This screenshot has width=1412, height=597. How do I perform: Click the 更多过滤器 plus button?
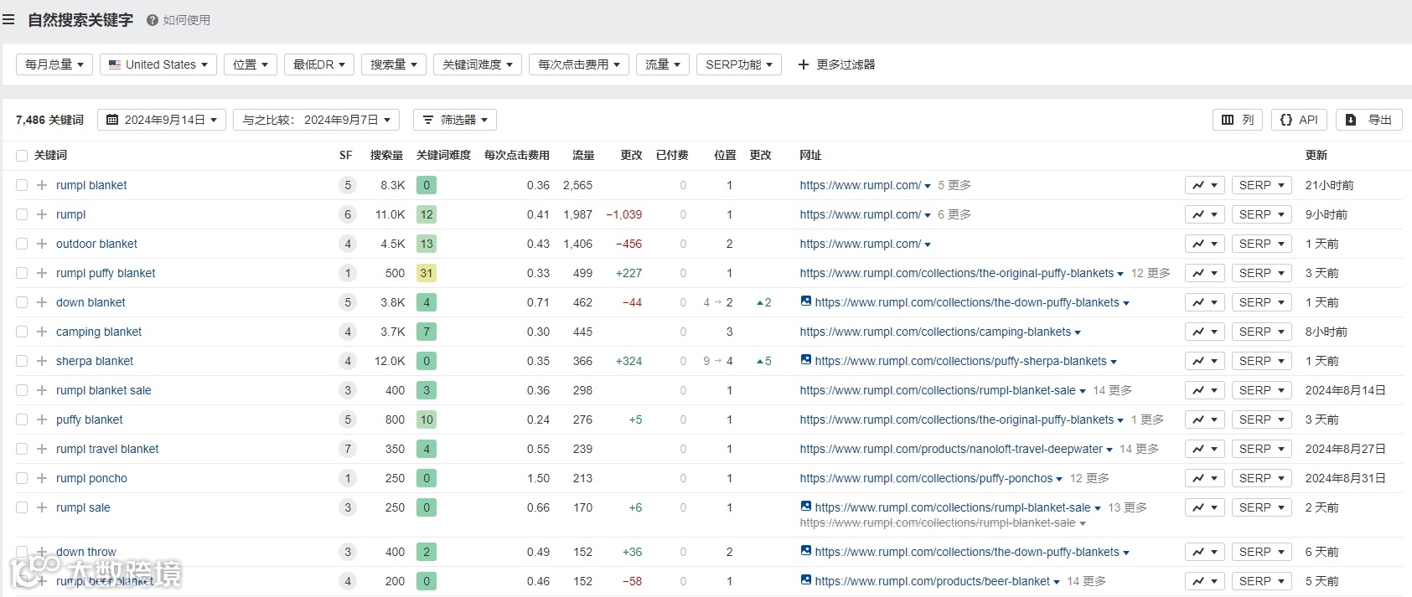[836, 64]
